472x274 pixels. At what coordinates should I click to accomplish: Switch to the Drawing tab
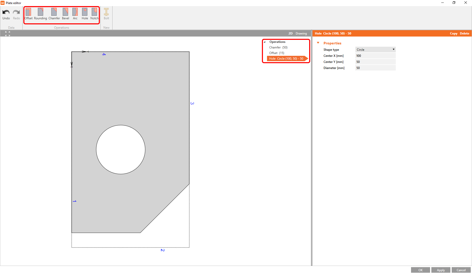pos(301,33)
